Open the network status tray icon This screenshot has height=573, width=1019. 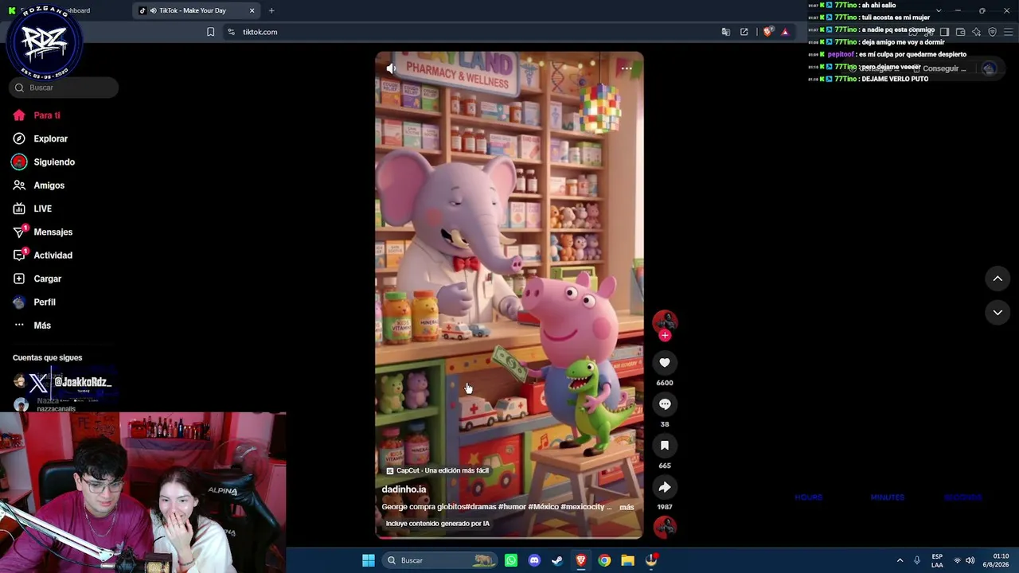tap(957, 560)
